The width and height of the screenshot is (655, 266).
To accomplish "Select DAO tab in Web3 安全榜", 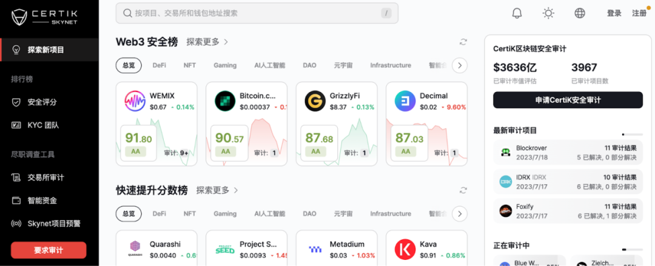I will [309, 65].
